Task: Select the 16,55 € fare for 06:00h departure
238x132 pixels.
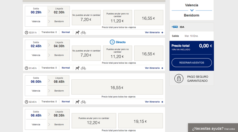Action: 117,87
